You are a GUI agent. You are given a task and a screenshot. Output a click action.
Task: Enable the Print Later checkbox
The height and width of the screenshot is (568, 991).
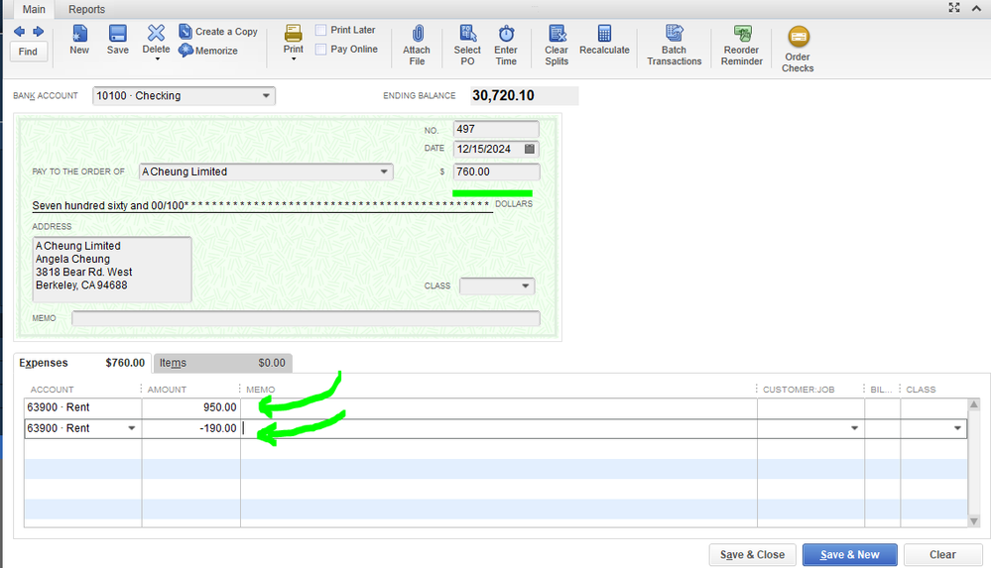click(321, 30)
